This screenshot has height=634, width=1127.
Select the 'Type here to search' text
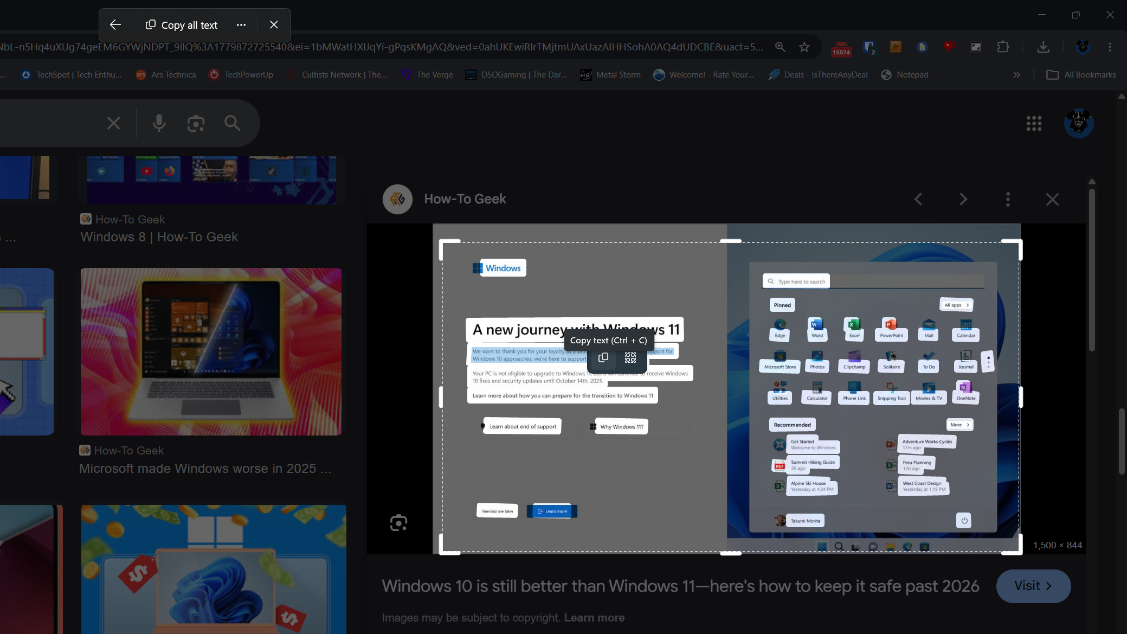(x=802, y=281)
